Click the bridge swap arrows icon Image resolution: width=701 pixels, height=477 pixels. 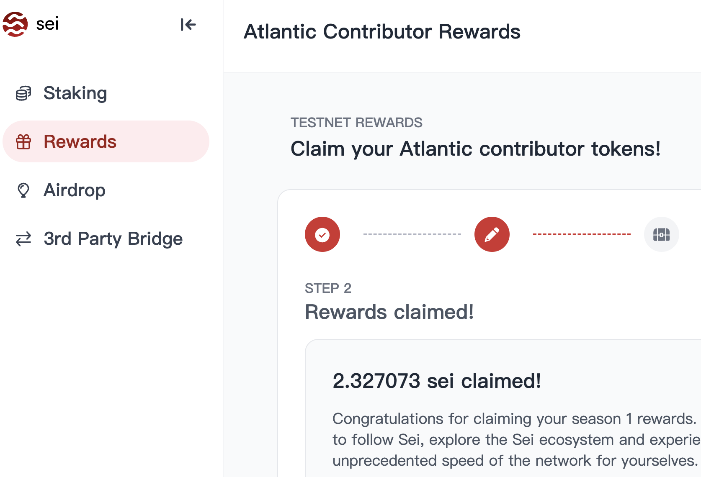coord(23,239)
